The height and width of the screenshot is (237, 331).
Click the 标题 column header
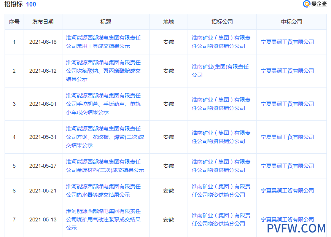[x=105, y=22]
